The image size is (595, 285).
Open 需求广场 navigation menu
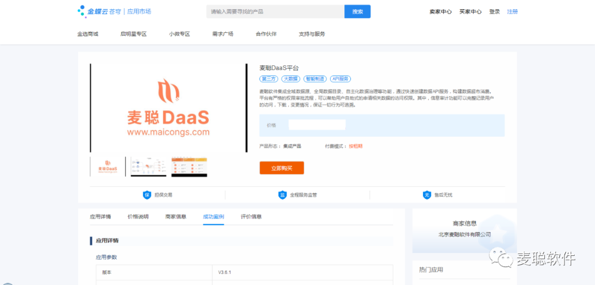tap(223, 34)
